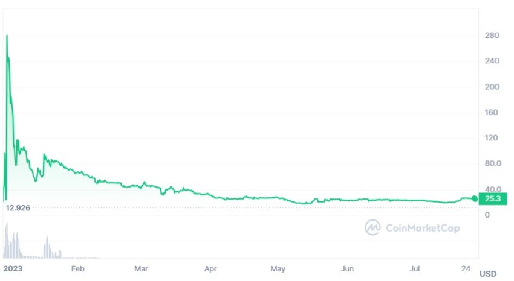Click the 24 date label on axis
Screen dimensions: 514x281
[466, 268]
